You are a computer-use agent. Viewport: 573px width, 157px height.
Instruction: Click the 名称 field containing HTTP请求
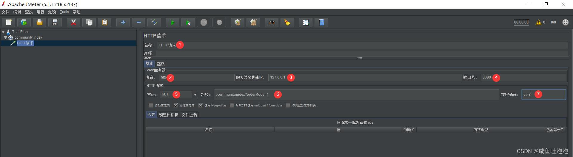click(x=363, y=45)
